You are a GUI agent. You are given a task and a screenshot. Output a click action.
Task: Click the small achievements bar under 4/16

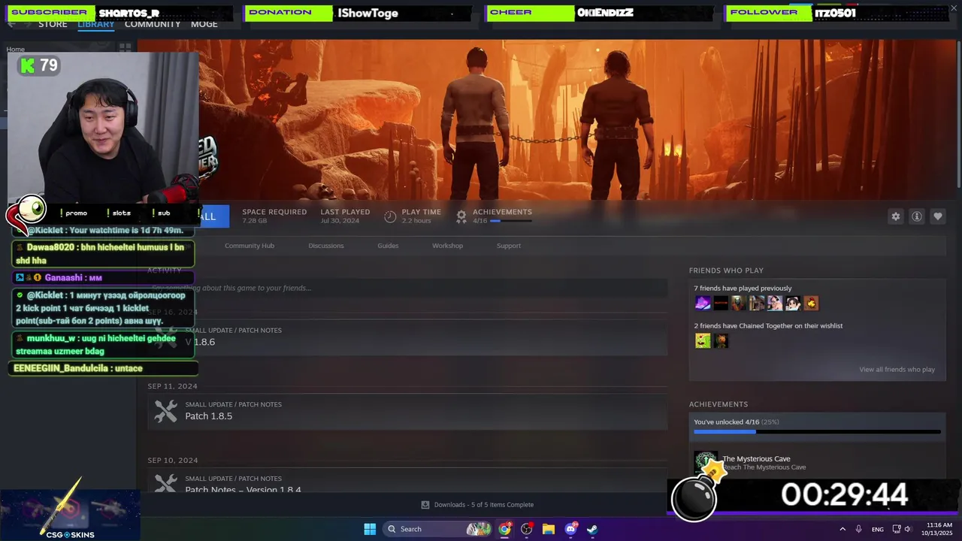point(511,221)
